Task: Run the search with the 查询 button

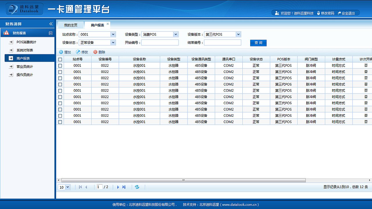Action: [x=258, y=43]
